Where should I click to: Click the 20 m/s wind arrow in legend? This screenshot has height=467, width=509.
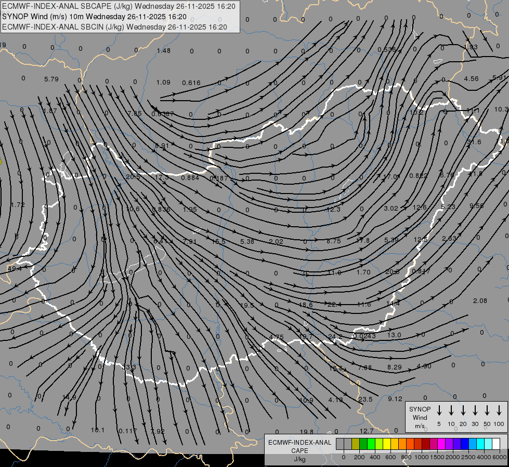click(x=463, y=410)
